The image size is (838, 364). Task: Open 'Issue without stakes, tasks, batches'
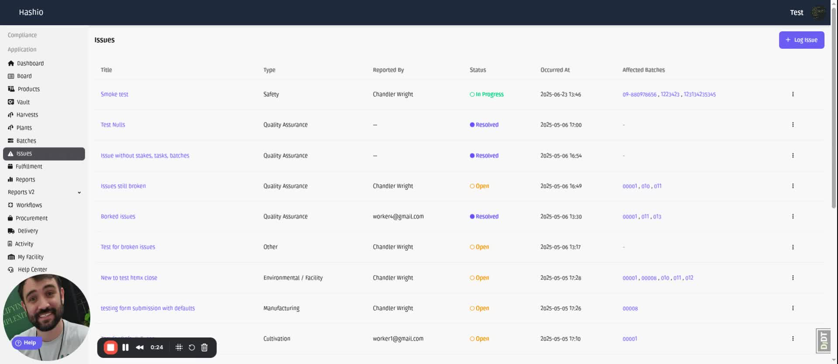point(145,155)
